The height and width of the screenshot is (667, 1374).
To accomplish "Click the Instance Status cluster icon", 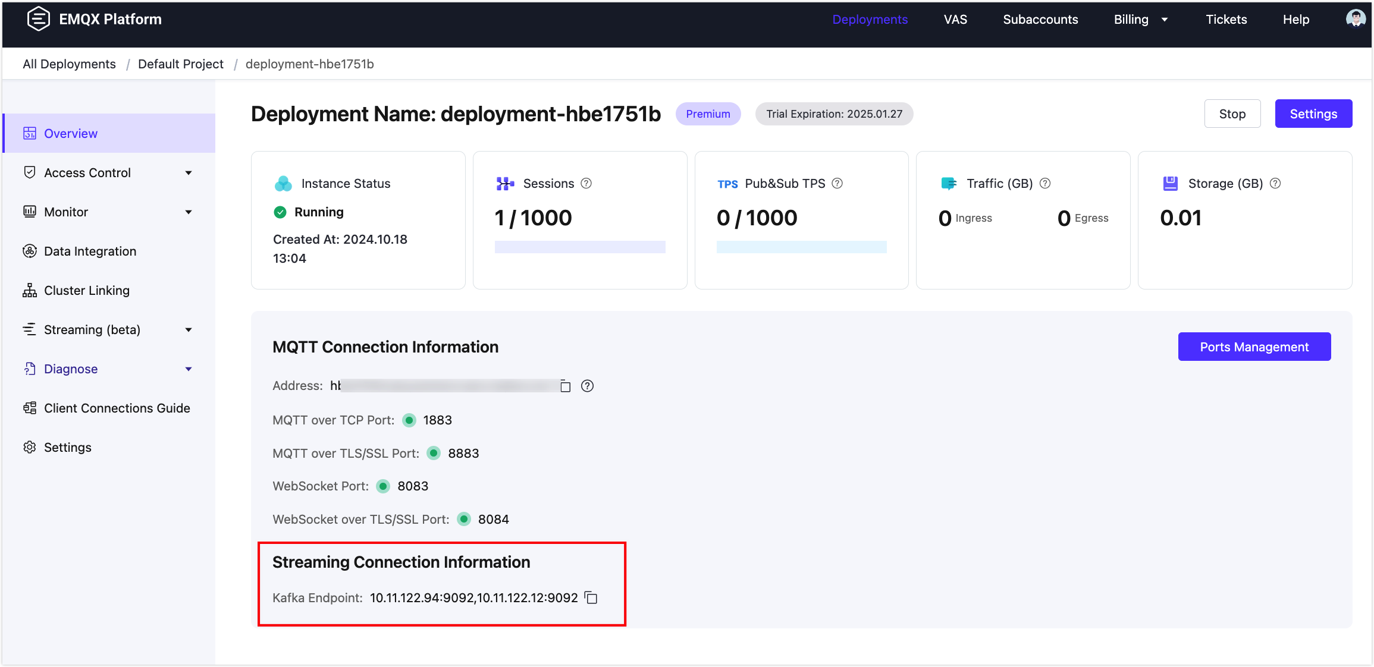I will pos(283,184).
